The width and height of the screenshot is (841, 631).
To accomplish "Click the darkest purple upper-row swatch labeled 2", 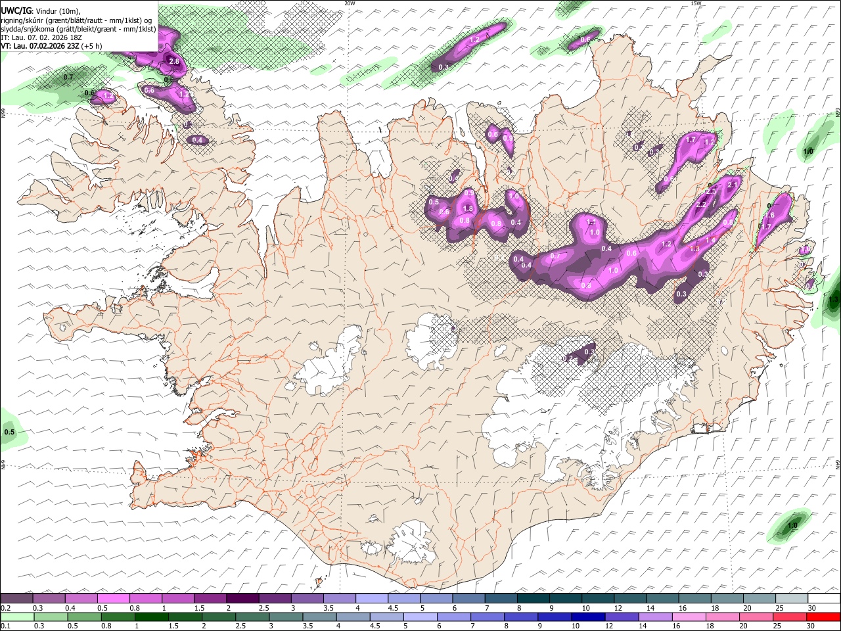I will [x=242, y=598].
